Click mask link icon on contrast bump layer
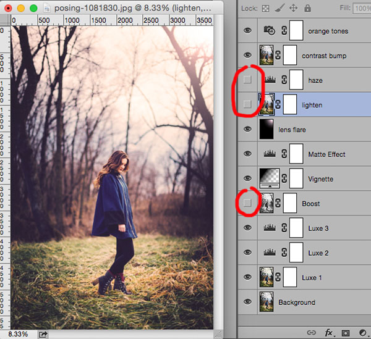The image size is (371, 339). (x=278, y=56)
